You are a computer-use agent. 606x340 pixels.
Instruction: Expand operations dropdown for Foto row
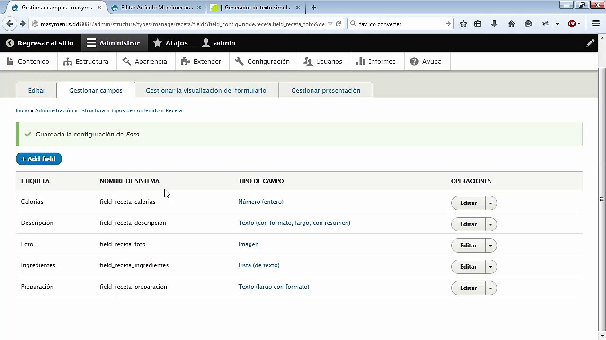490,246
